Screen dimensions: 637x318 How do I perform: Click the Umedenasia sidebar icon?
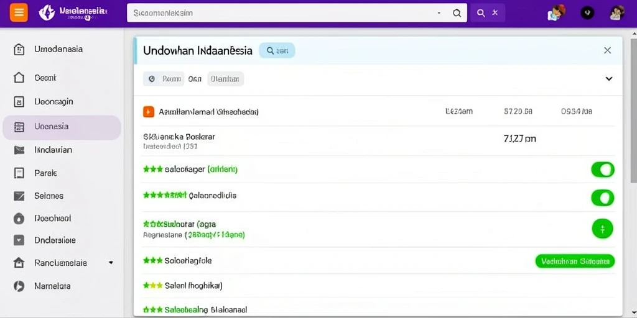[19, 50]
